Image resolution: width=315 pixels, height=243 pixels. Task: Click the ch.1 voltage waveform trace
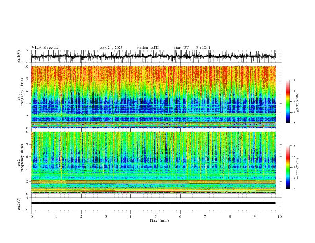[x=153, y=56]
